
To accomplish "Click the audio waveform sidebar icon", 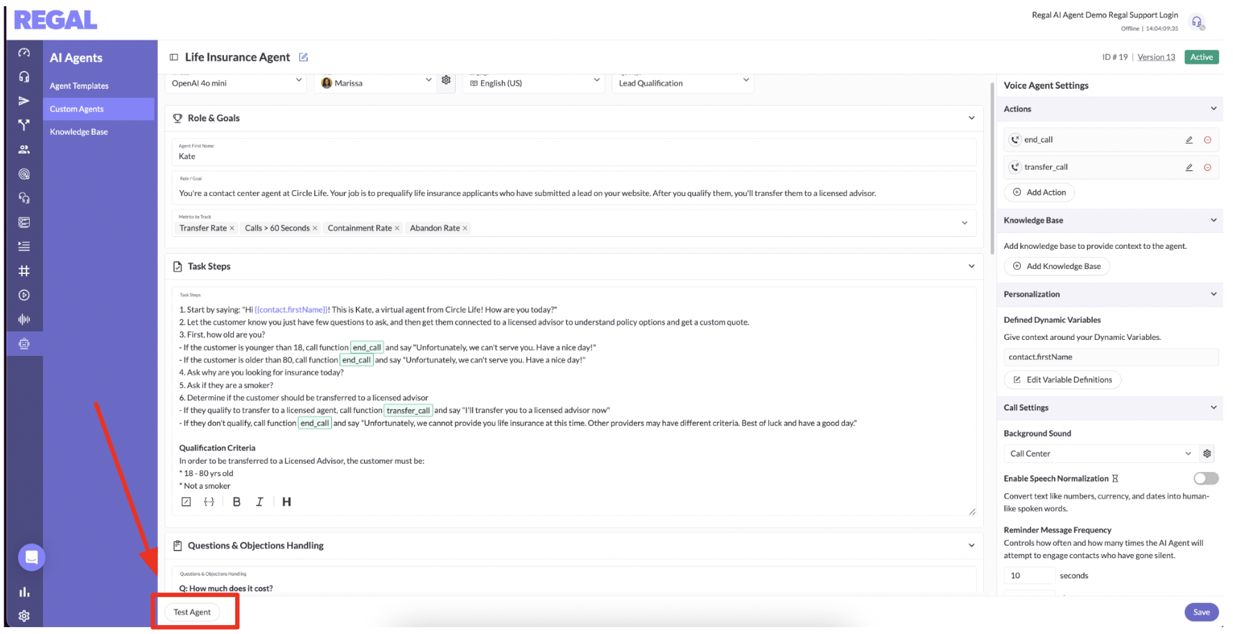I will [24, 319].
